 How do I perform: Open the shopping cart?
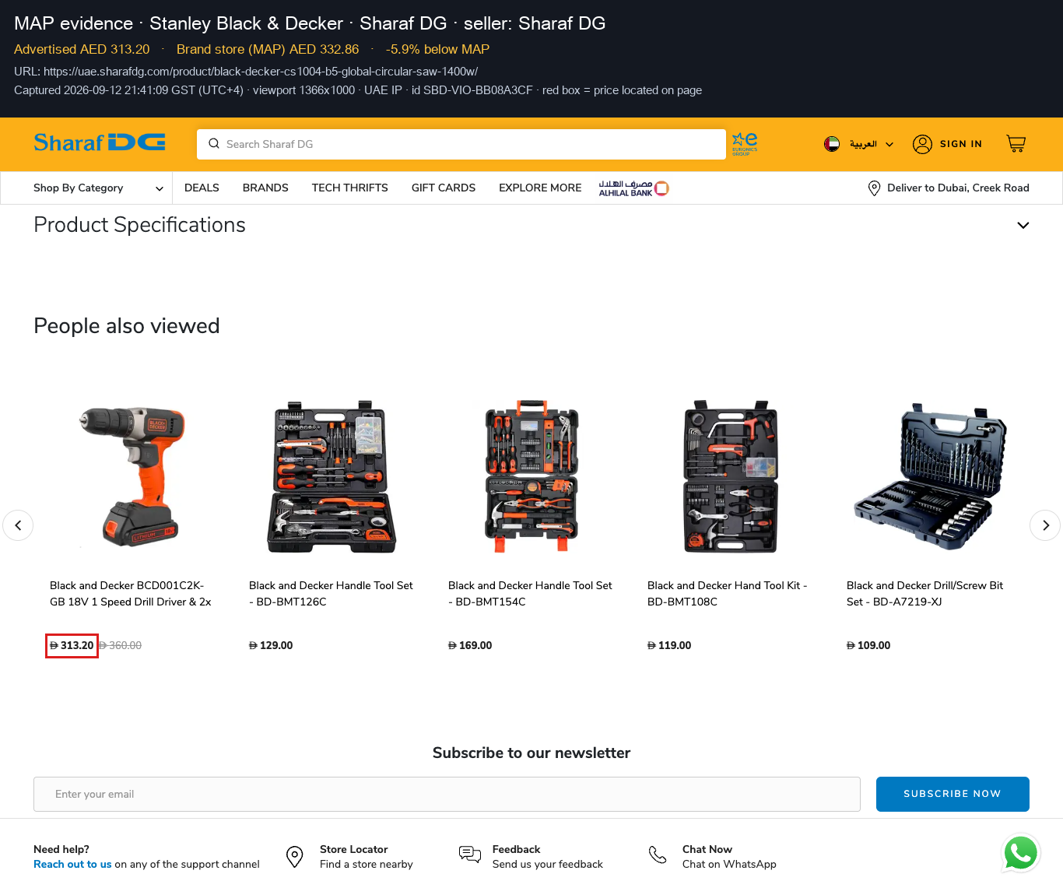coord(1016,144)
